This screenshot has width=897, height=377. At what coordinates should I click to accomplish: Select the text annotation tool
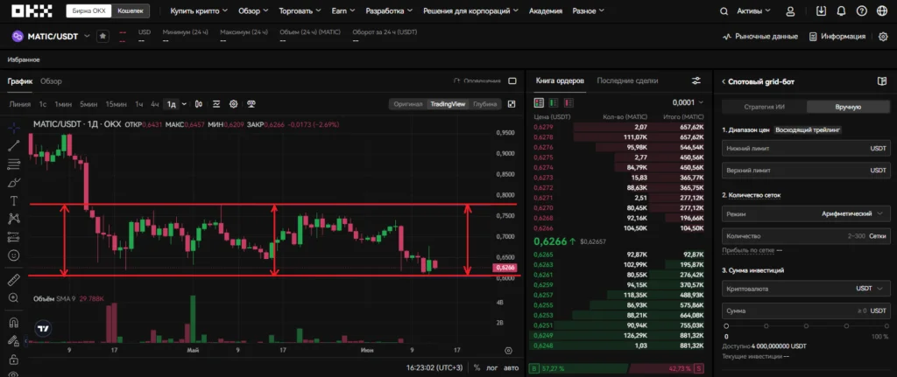(14, 201)
